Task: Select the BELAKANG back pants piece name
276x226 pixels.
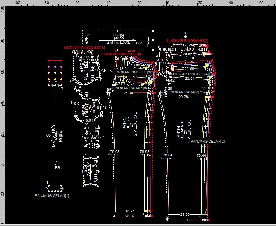Action: 184,129
